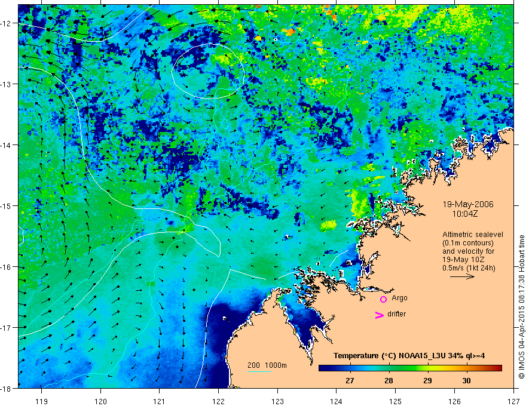Click the '0.5m/s (1kt 24h)' velocity scale text

coord(469,268)
